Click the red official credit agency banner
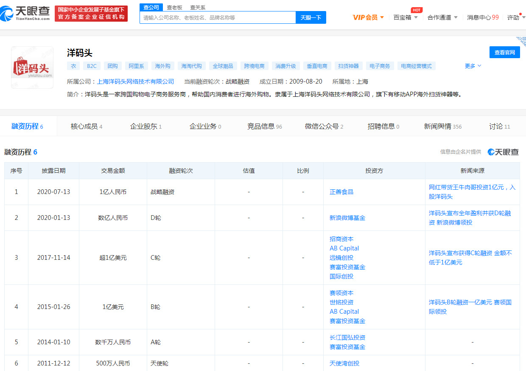526x371 pixels. 91,14
